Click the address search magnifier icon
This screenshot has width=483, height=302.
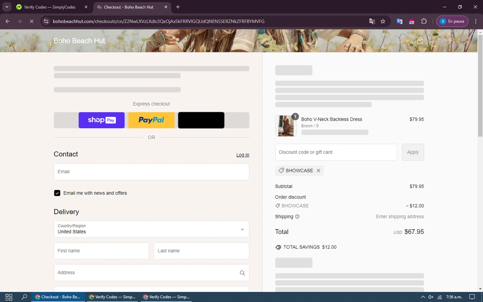click(242, 273)
